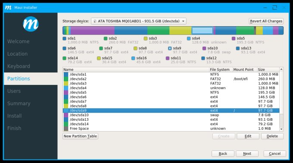Select the Free Space row
The width and height of the screenshot is (293, 163).
click(171, 129)
